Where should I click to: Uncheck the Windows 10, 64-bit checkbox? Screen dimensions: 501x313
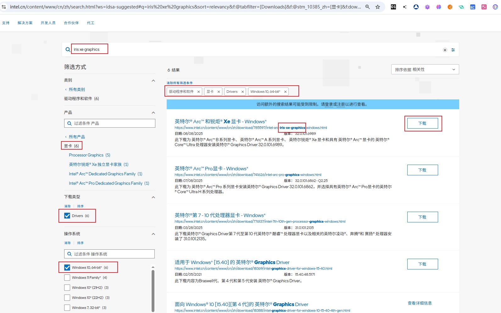[x=67, y=268]
